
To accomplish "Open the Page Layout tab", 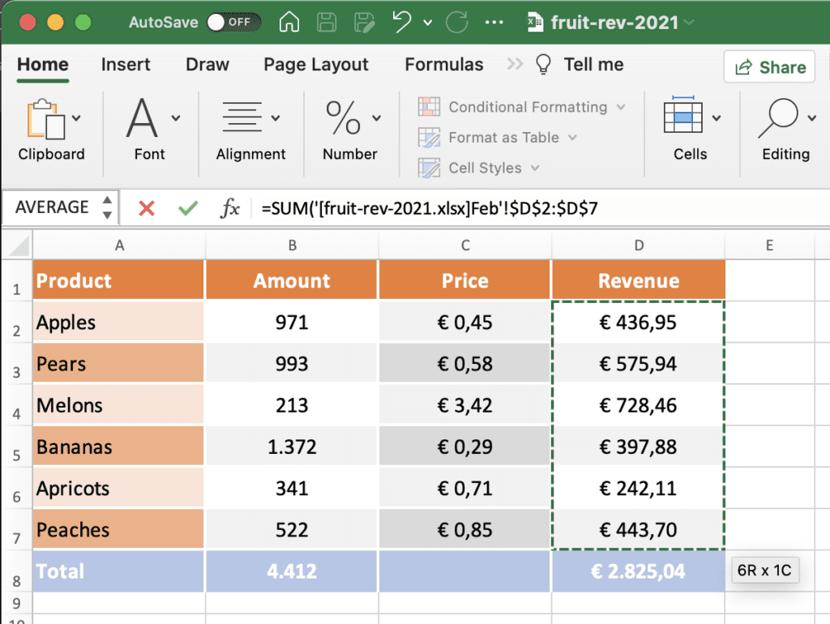I will pyautogui.click(x=315, y=64).
